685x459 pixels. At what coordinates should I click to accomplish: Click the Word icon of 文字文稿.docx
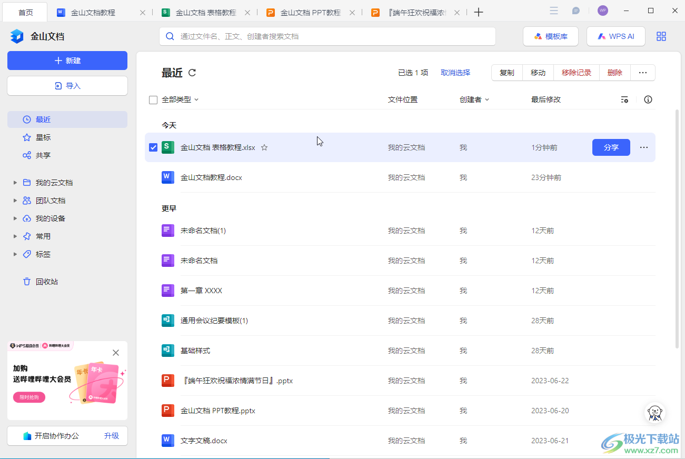coord(168,441)
